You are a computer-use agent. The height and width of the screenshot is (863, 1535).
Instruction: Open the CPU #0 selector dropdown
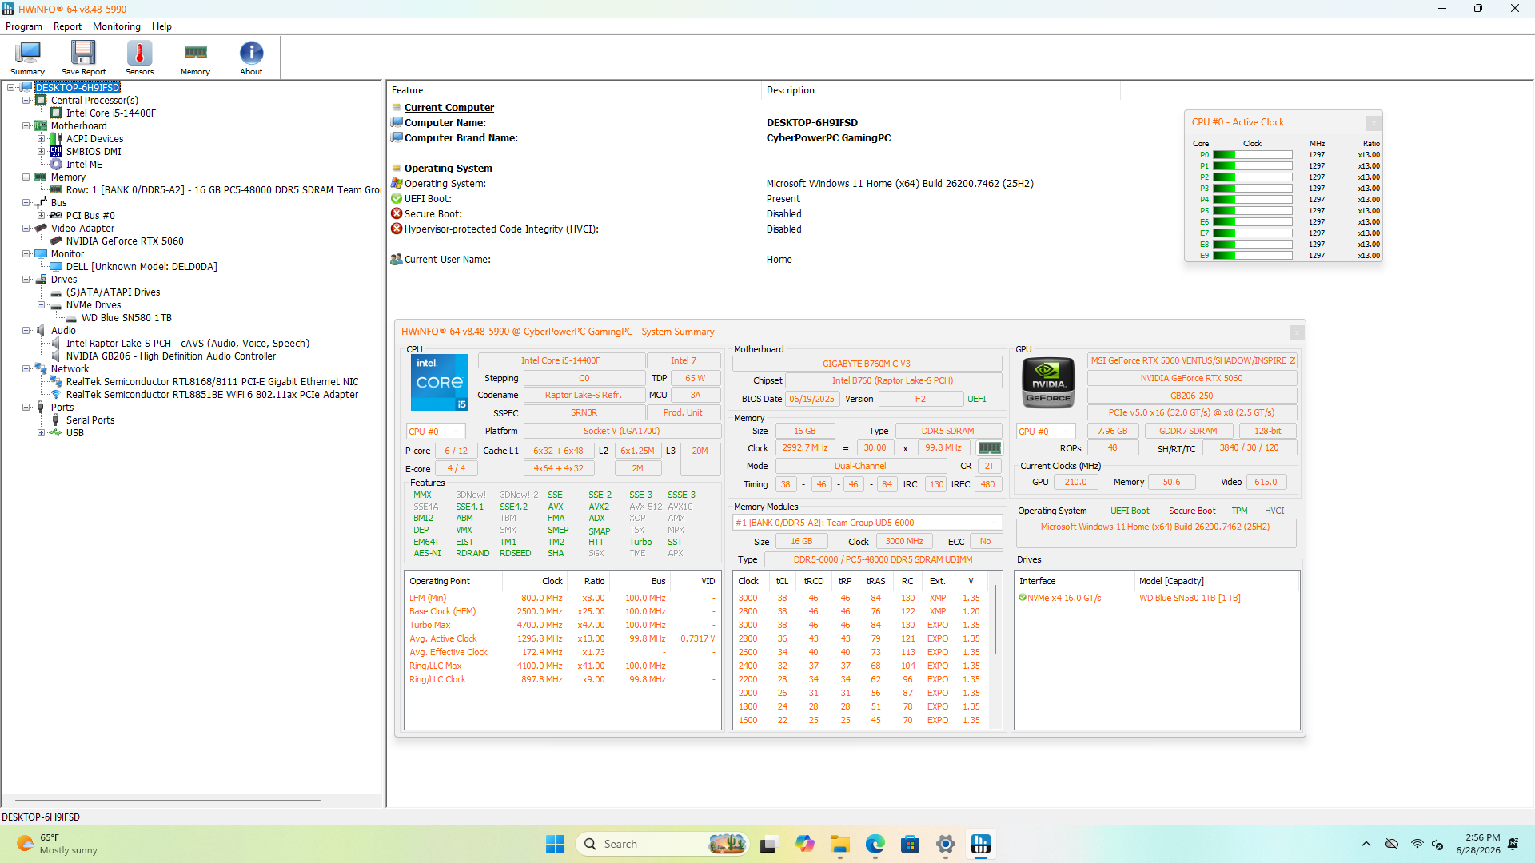(436, 431)
